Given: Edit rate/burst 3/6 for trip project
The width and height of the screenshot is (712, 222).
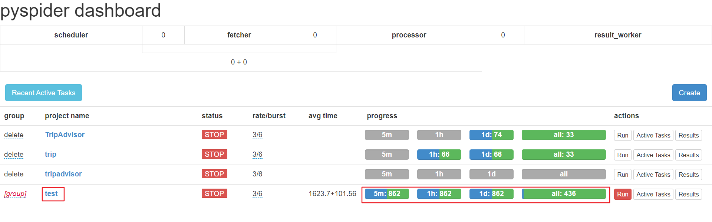Looking at the screenshot, I should [257, 154].
